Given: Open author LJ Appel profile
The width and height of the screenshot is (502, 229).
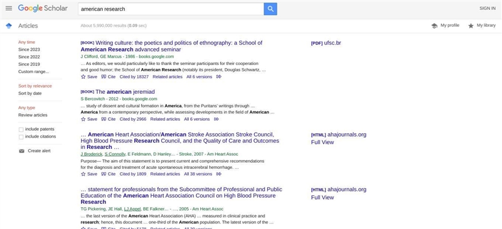Looking at the screenshot, I should (132, 209).
